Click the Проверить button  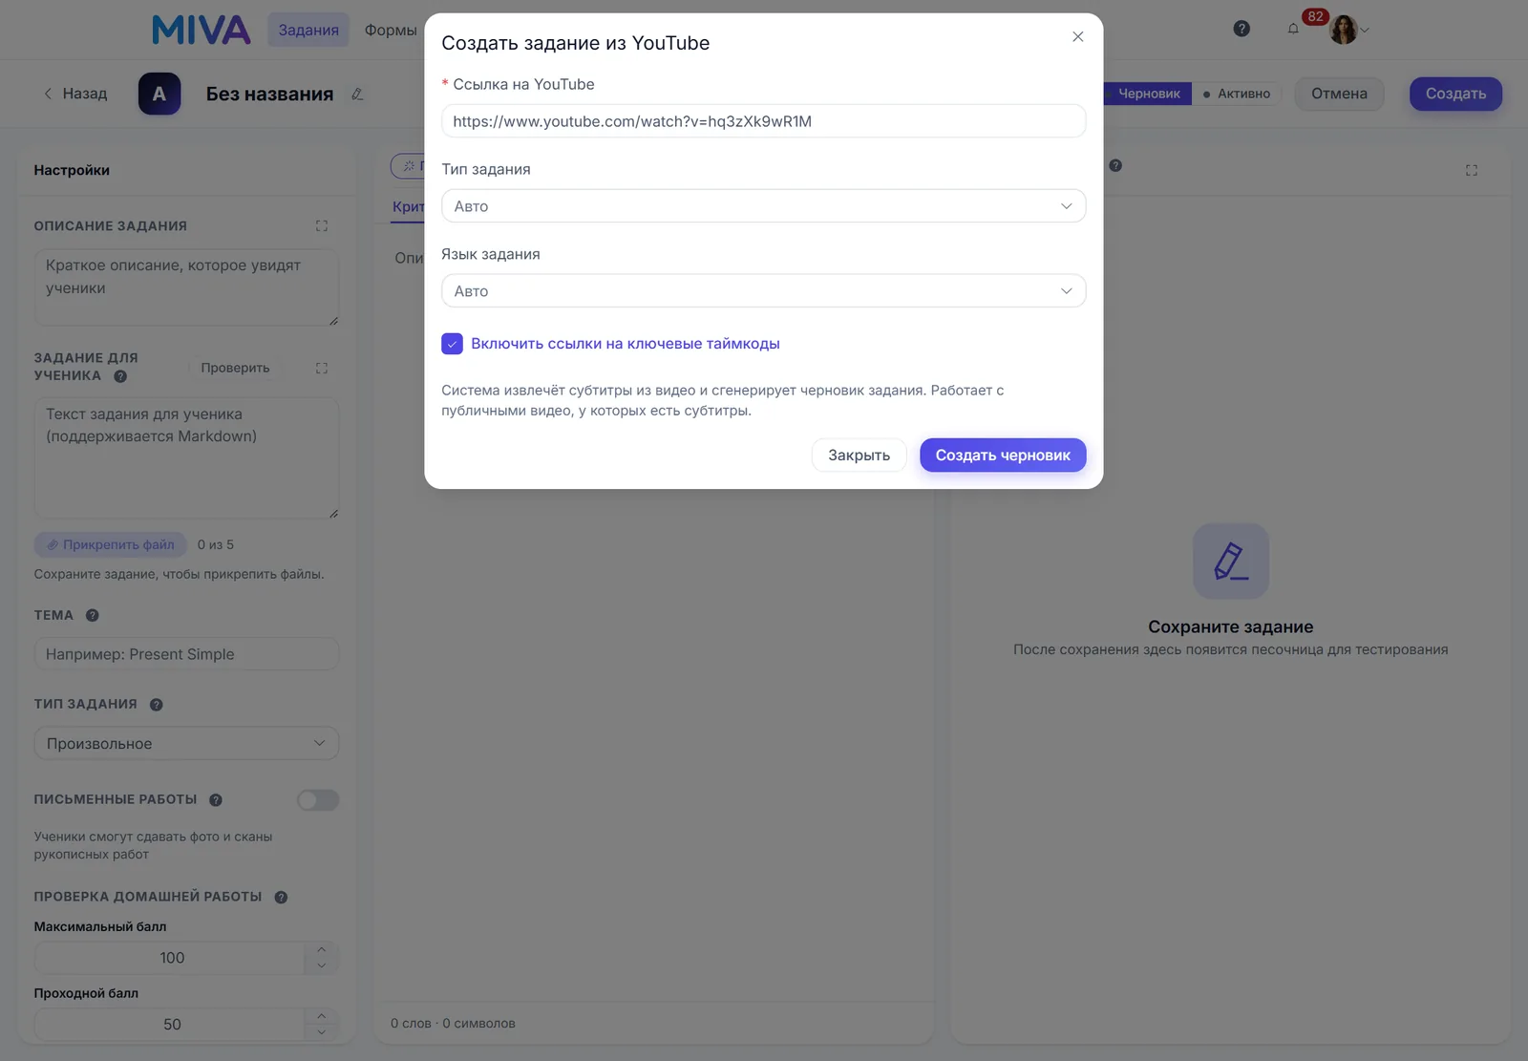[235, 368]
